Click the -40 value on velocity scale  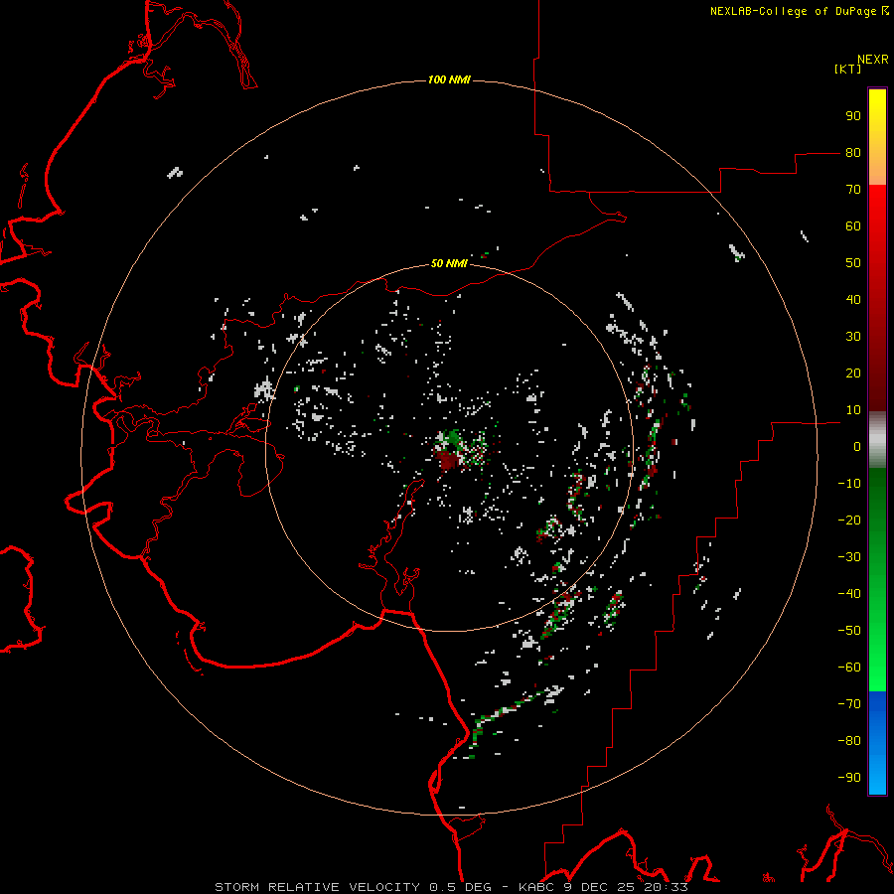tap(849, 594)
